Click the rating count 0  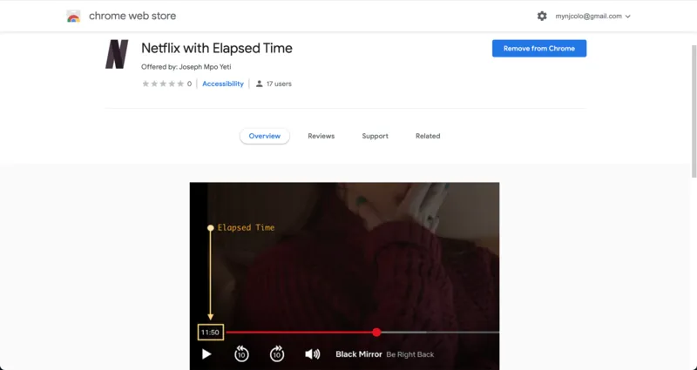coord(189,84)
